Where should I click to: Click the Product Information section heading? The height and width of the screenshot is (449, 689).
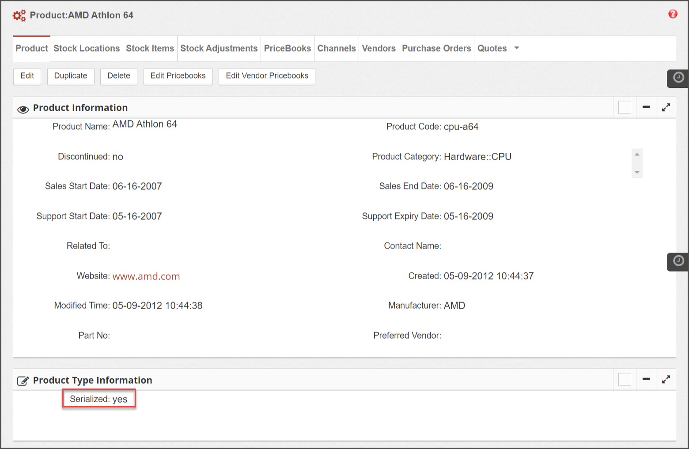[x=80, y=108]
